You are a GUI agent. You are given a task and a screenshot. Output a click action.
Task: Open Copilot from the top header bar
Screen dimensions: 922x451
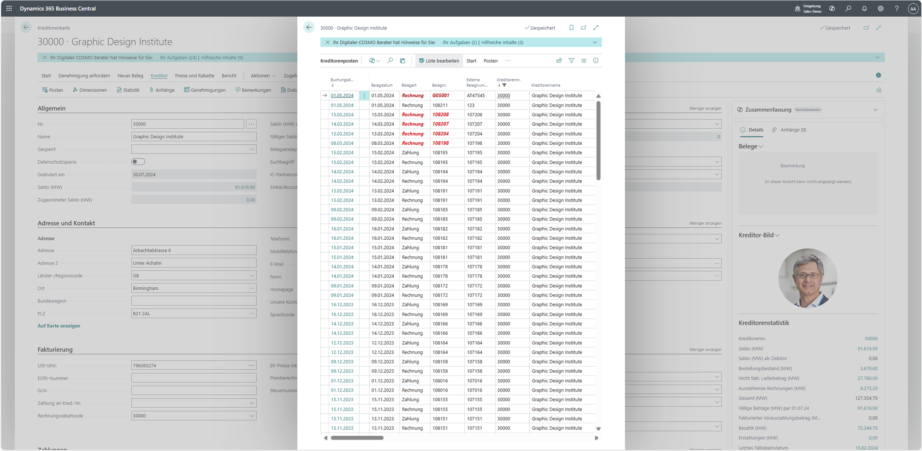[832, 8]
